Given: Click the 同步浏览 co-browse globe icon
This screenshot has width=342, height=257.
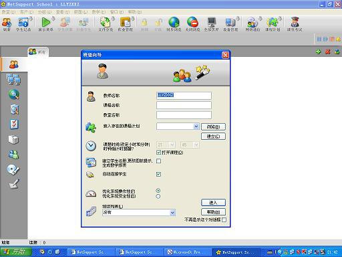Looking at the screenshot, I should pyautogui.click(x=174, y=24).
